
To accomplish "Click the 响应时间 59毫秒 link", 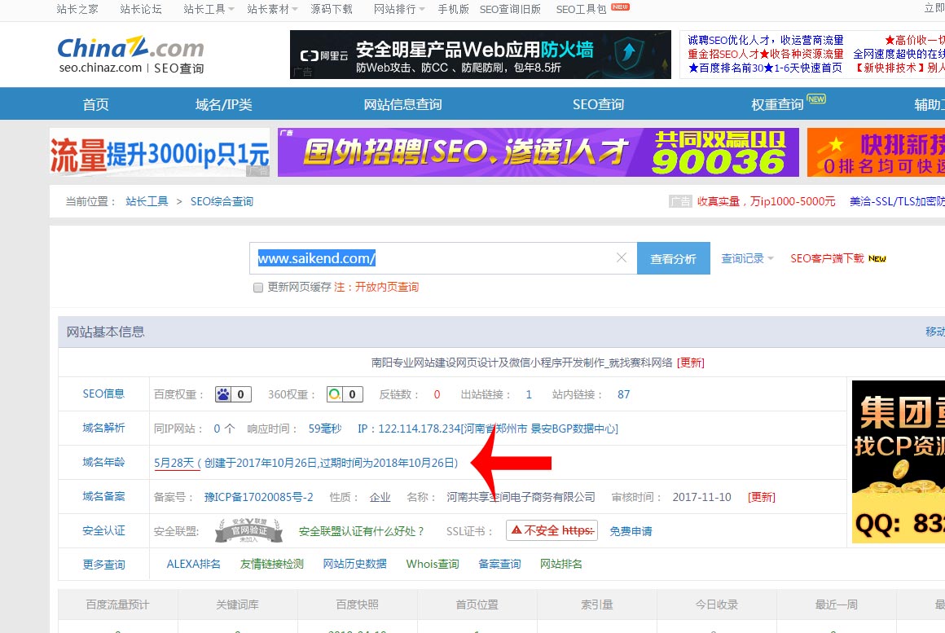I will (x=325, y=429).
